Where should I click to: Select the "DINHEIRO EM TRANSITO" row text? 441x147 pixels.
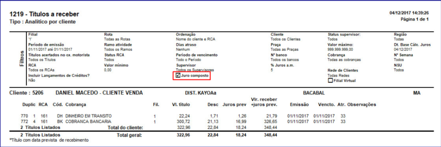click(x=89, y=116)
